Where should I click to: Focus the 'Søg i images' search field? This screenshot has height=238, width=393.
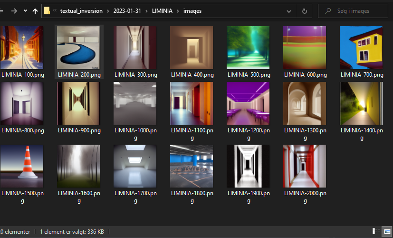[x=353, y=11]
